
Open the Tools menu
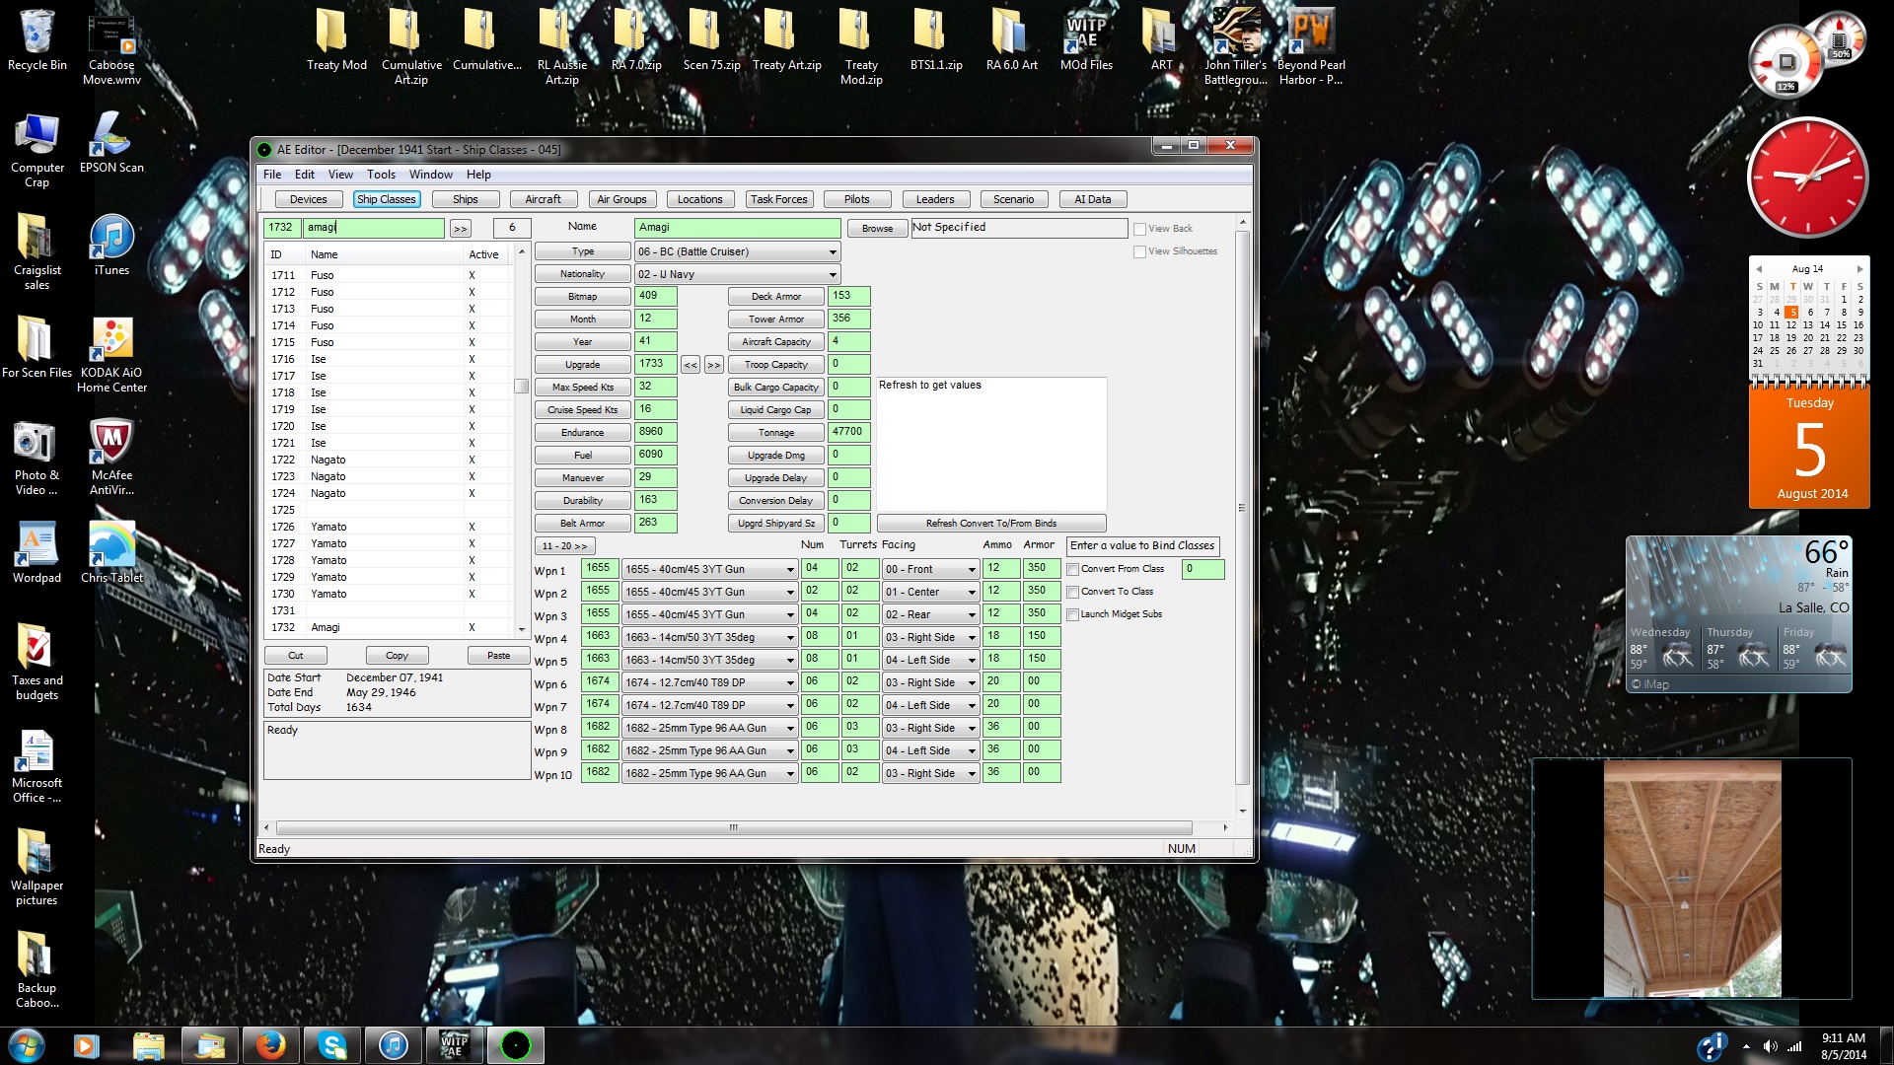click(x=381, y=175)
